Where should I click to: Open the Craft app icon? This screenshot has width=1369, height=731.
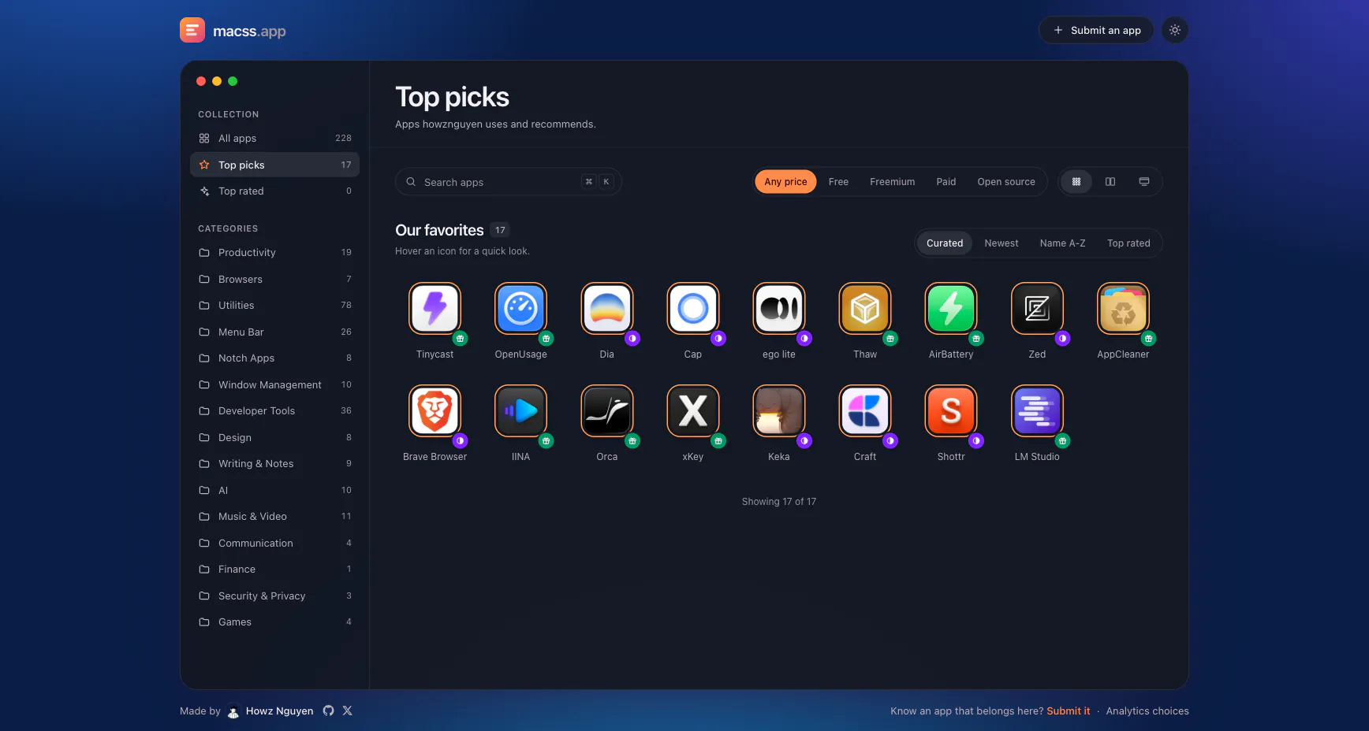[x=865, y=410]
